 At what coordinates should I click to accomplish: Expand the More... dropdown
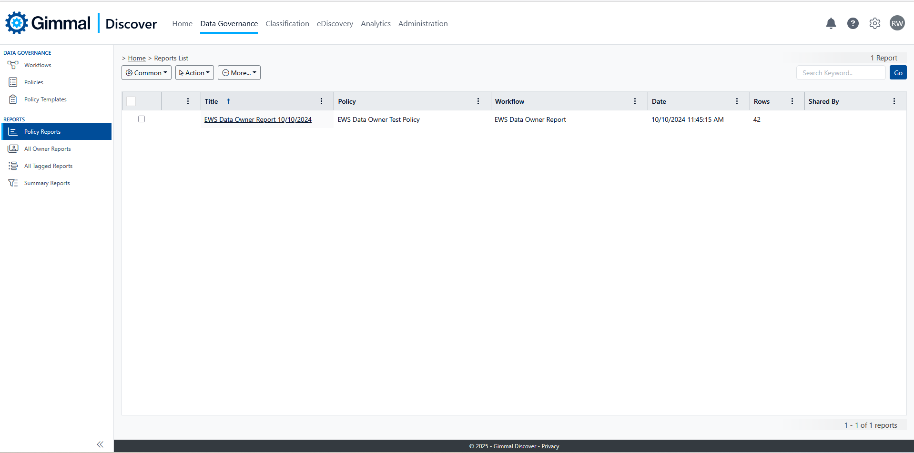[x=239, y=73]
